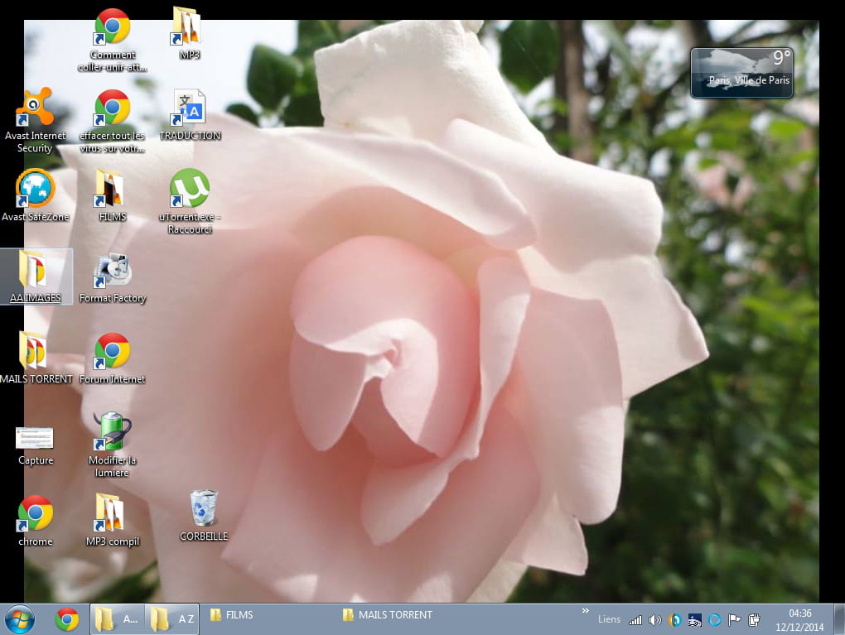Open the Forum Internet Chrome shortcut

[112, 352]
